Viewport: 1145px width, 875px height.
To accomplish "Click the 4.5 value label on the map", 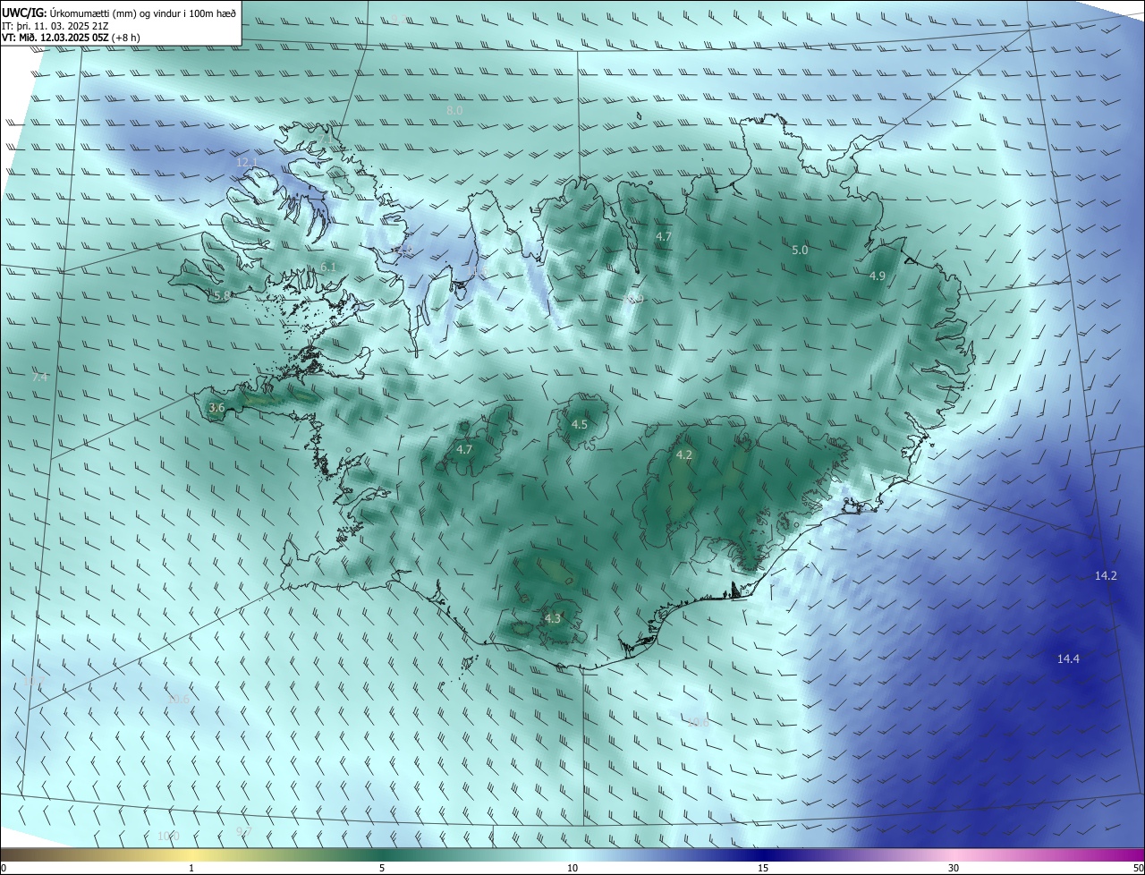I will point(579,424).
